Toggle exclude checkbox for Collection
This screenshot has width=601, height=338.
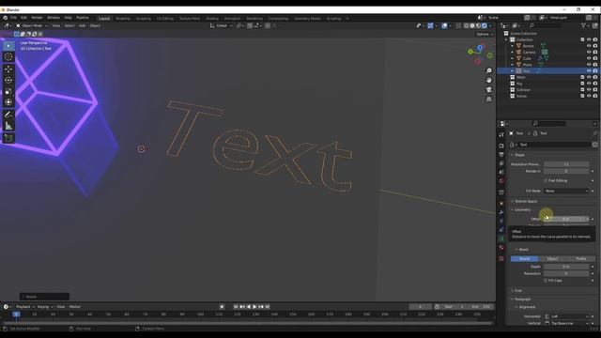[x=582, y=39]
